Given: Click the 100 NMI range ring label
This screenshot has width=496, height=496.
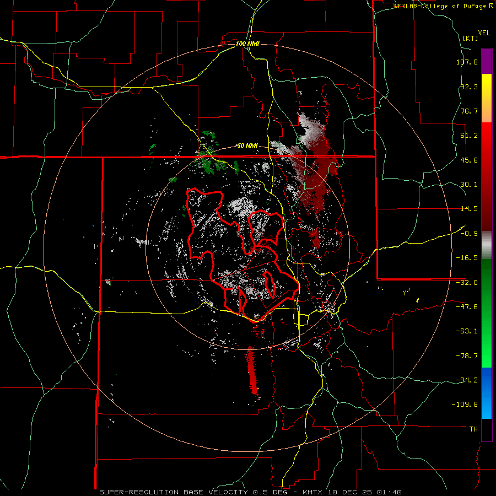Looking at the screenshot, I should 247,44.
